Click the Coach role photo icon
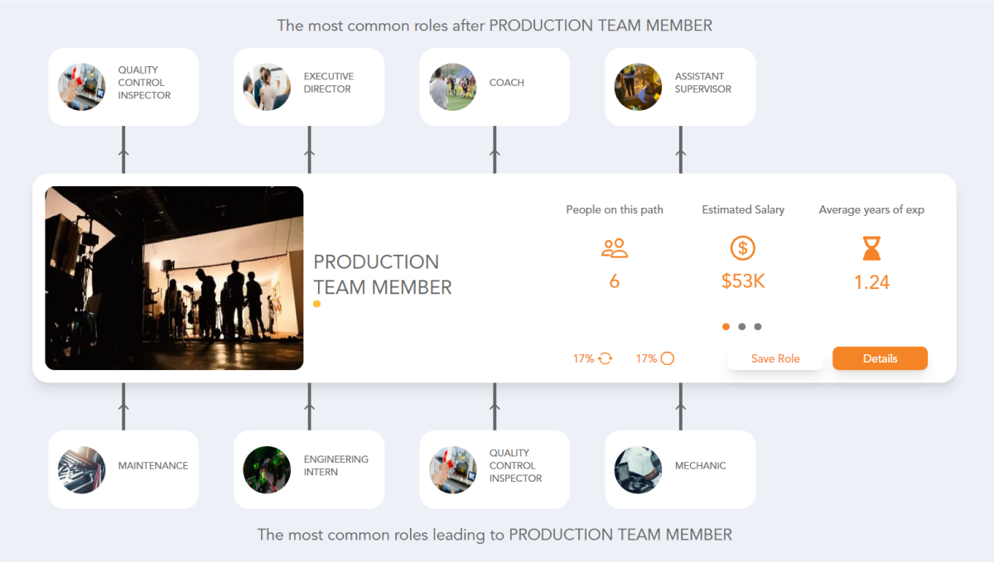 click(x=452, y=86)
